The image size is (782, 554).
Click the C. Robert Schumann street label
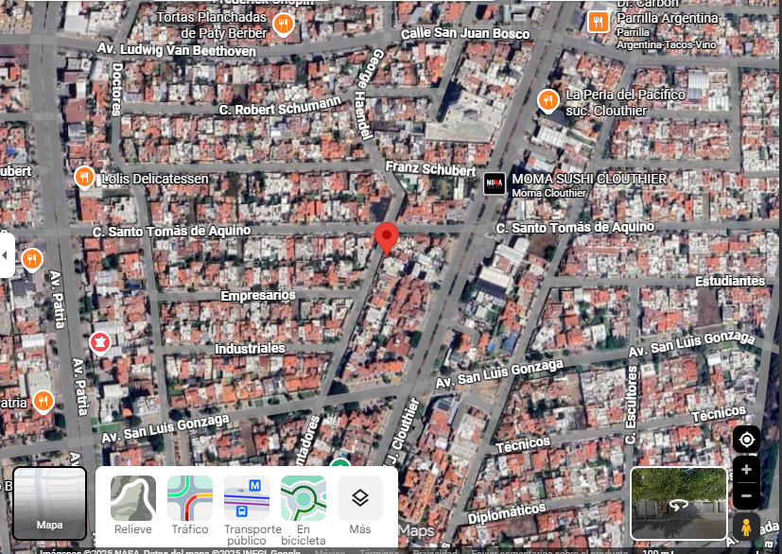point(280,106)
